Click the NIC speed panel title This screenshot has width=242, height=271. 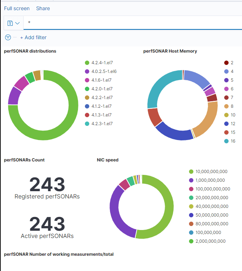click(x=108, y=160)
